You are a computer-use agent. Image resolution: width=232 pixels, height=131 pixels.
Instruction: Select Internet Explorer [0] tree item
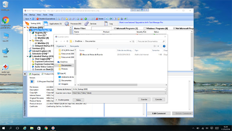pos(41,51)
